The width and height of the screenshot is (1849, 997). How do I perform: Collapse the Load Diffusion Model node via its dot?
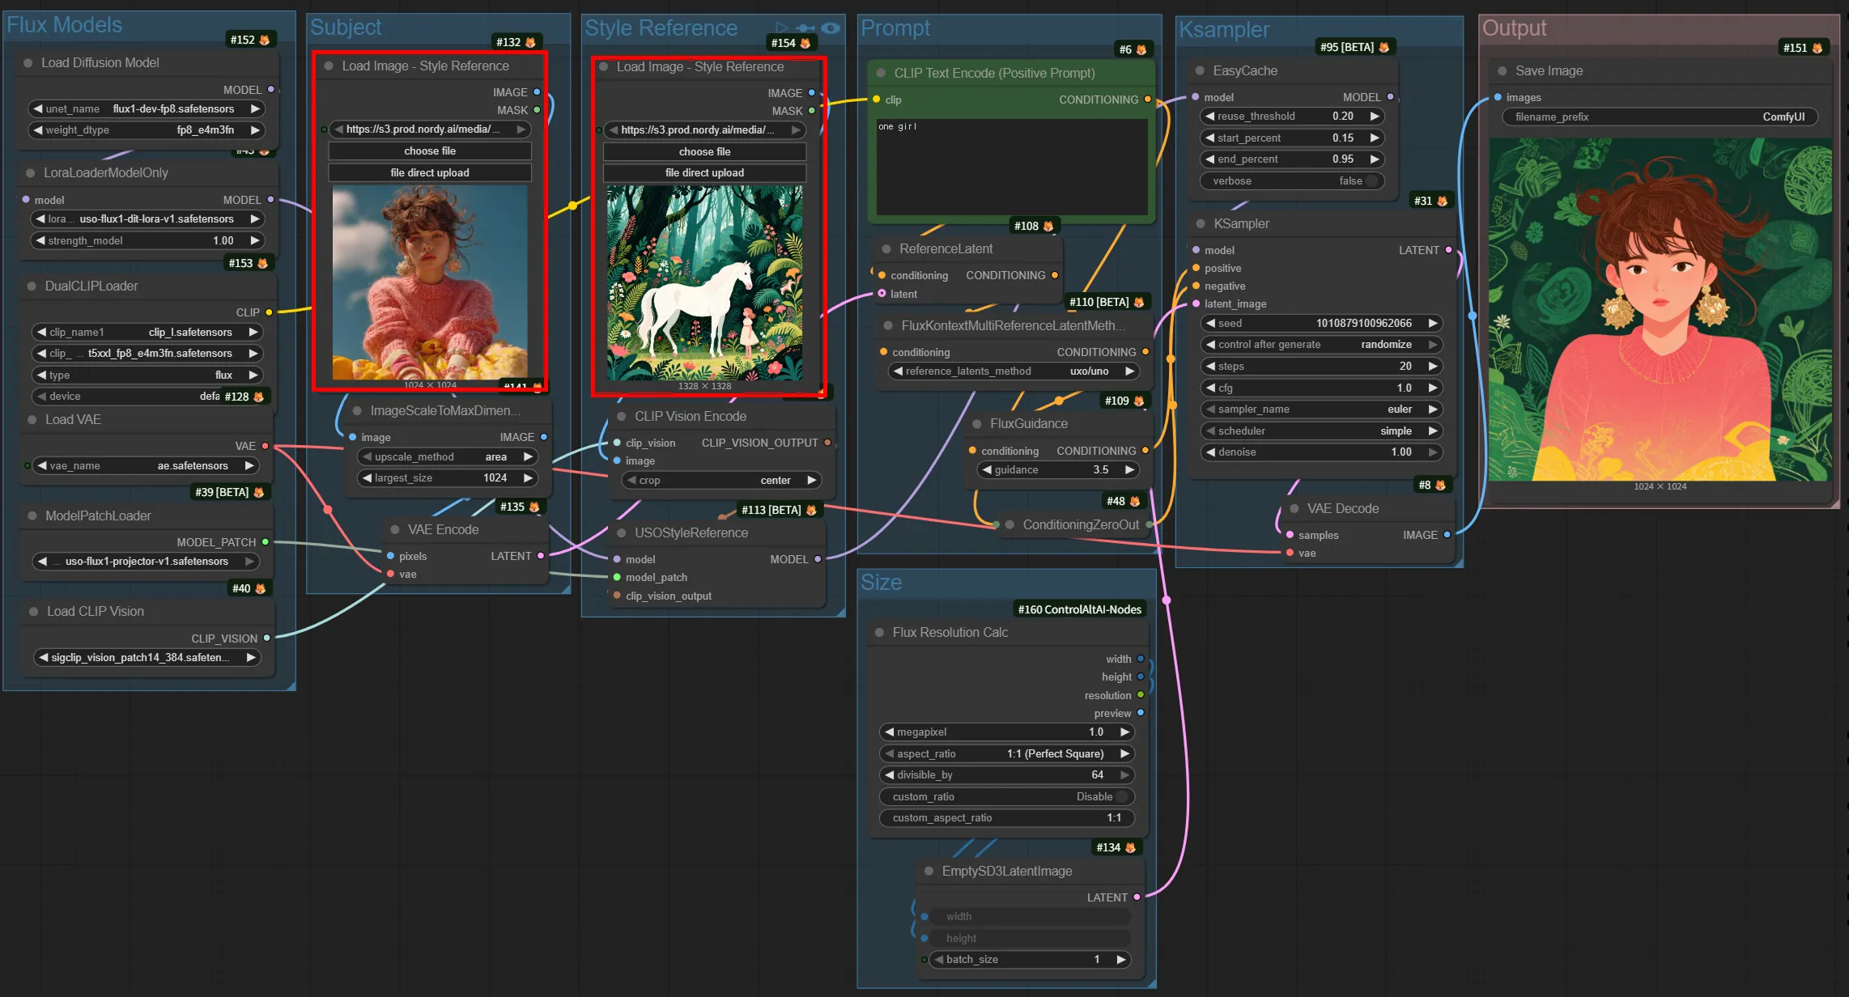[28, 63]
